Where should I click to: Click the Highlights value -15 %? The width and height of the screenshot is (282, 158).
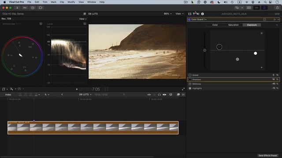[275, 88]
